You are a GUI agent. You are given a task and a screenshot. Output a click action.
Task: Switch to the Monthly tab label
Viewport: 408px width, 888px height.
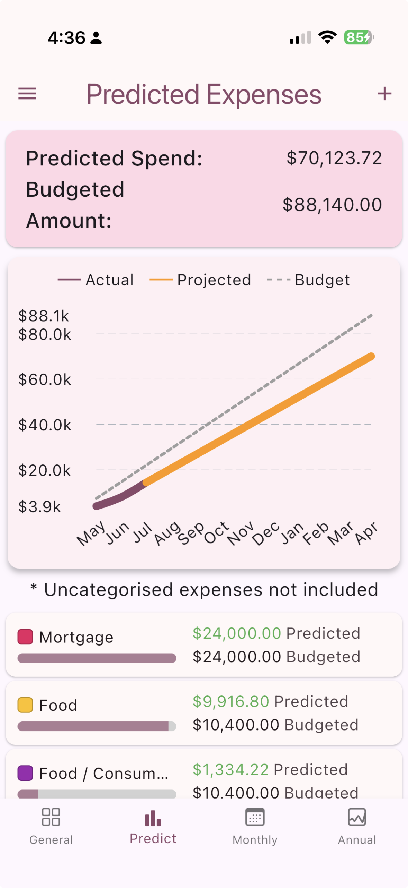pyautogui.click(x=255, y=840)
